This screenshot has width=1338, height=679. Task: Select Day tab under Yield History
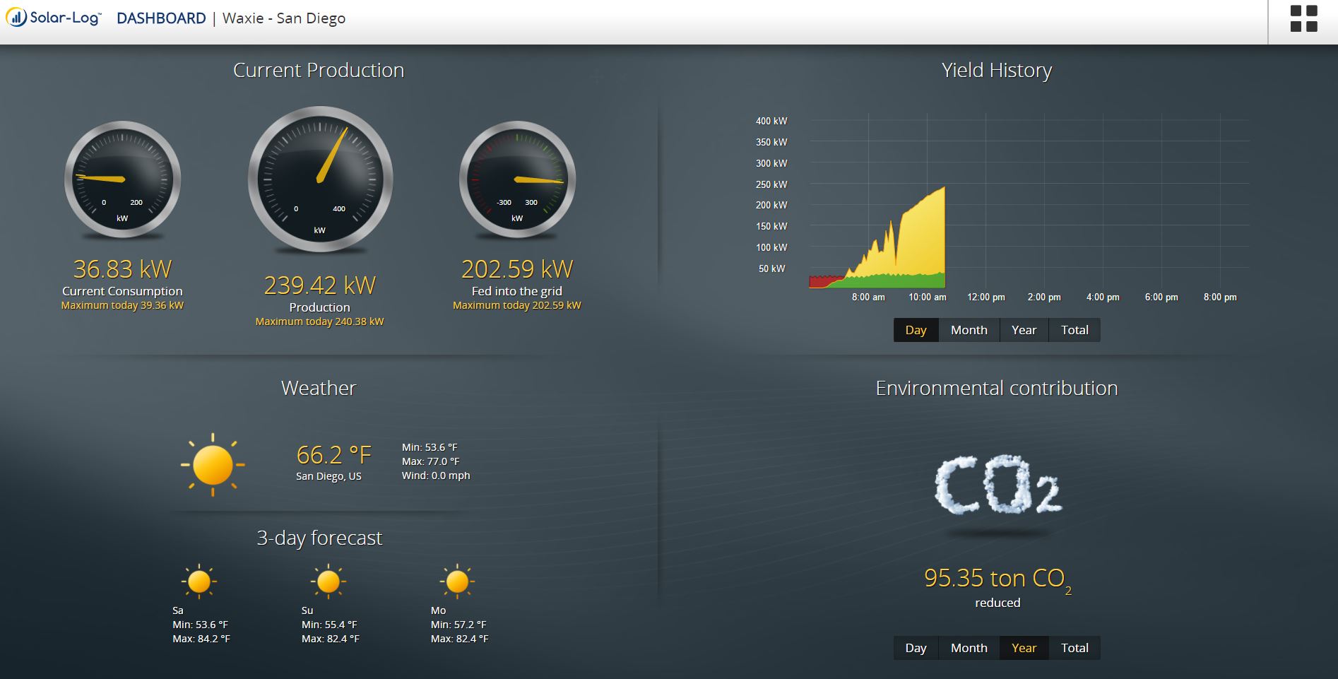click(916, 330)
